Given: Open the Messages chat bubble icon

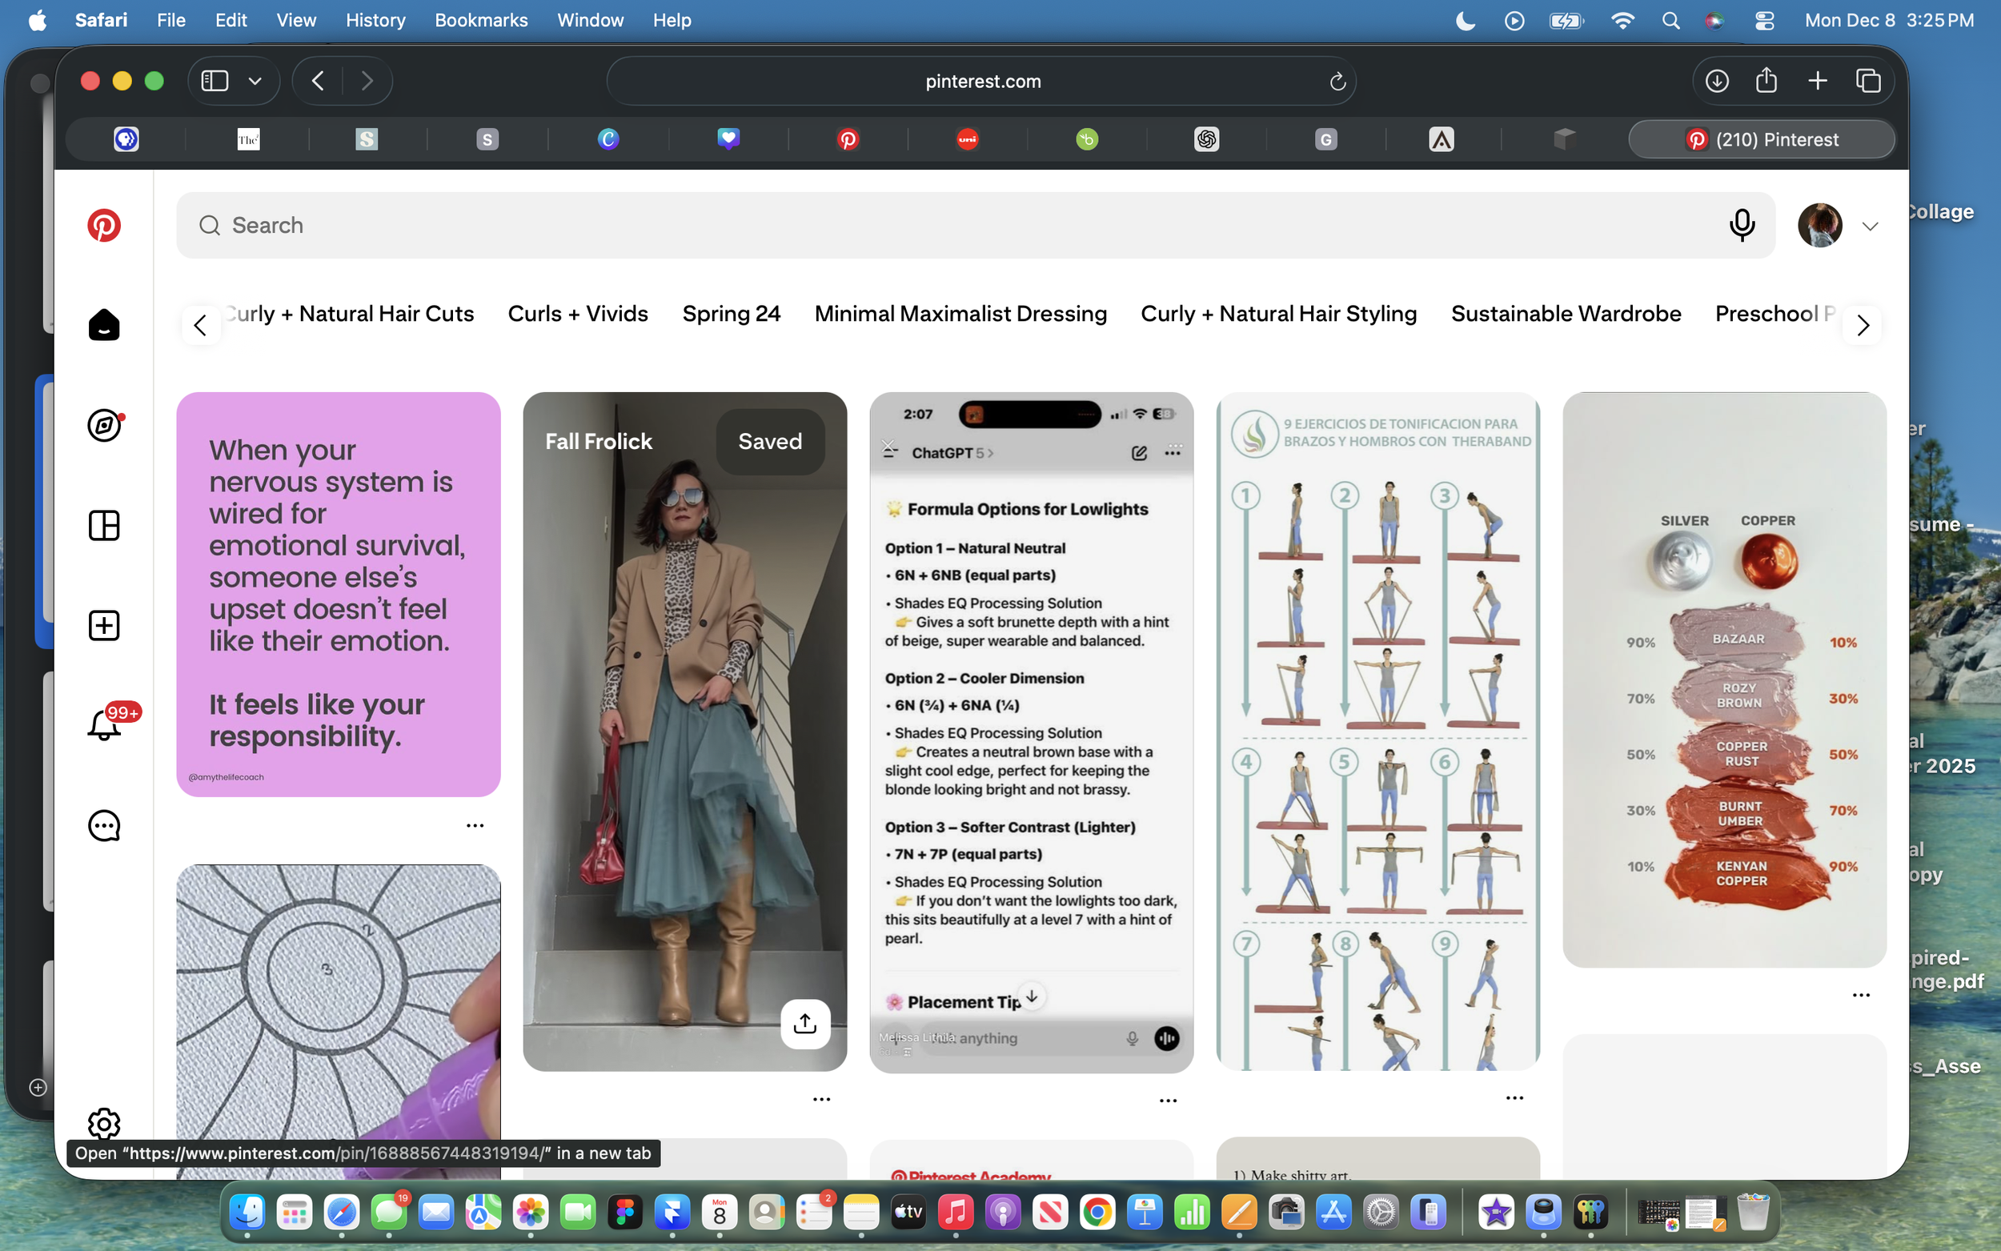Looking at the screenshot, I should [x=104, y=826].
